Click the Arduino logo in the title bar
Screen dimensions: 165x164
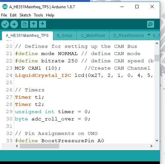point(5,7)
